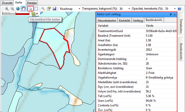Choose the select stand from map arrow tool

pos(31,9)
